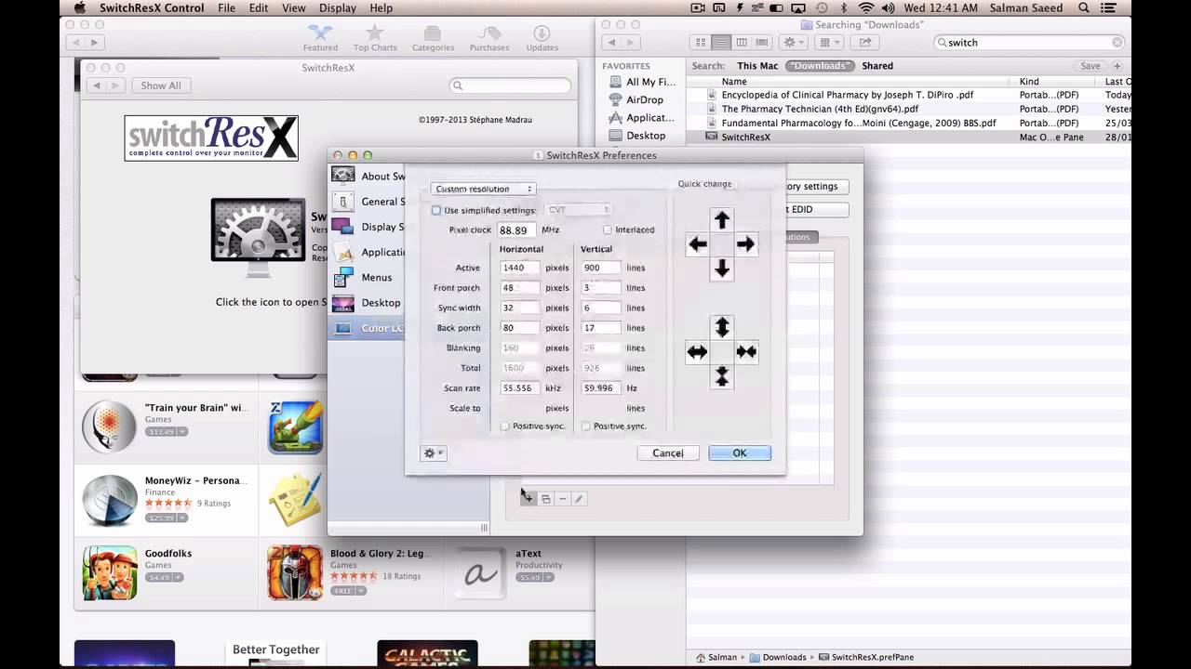Click the Quick change up arrow

[x=722, y=220]
